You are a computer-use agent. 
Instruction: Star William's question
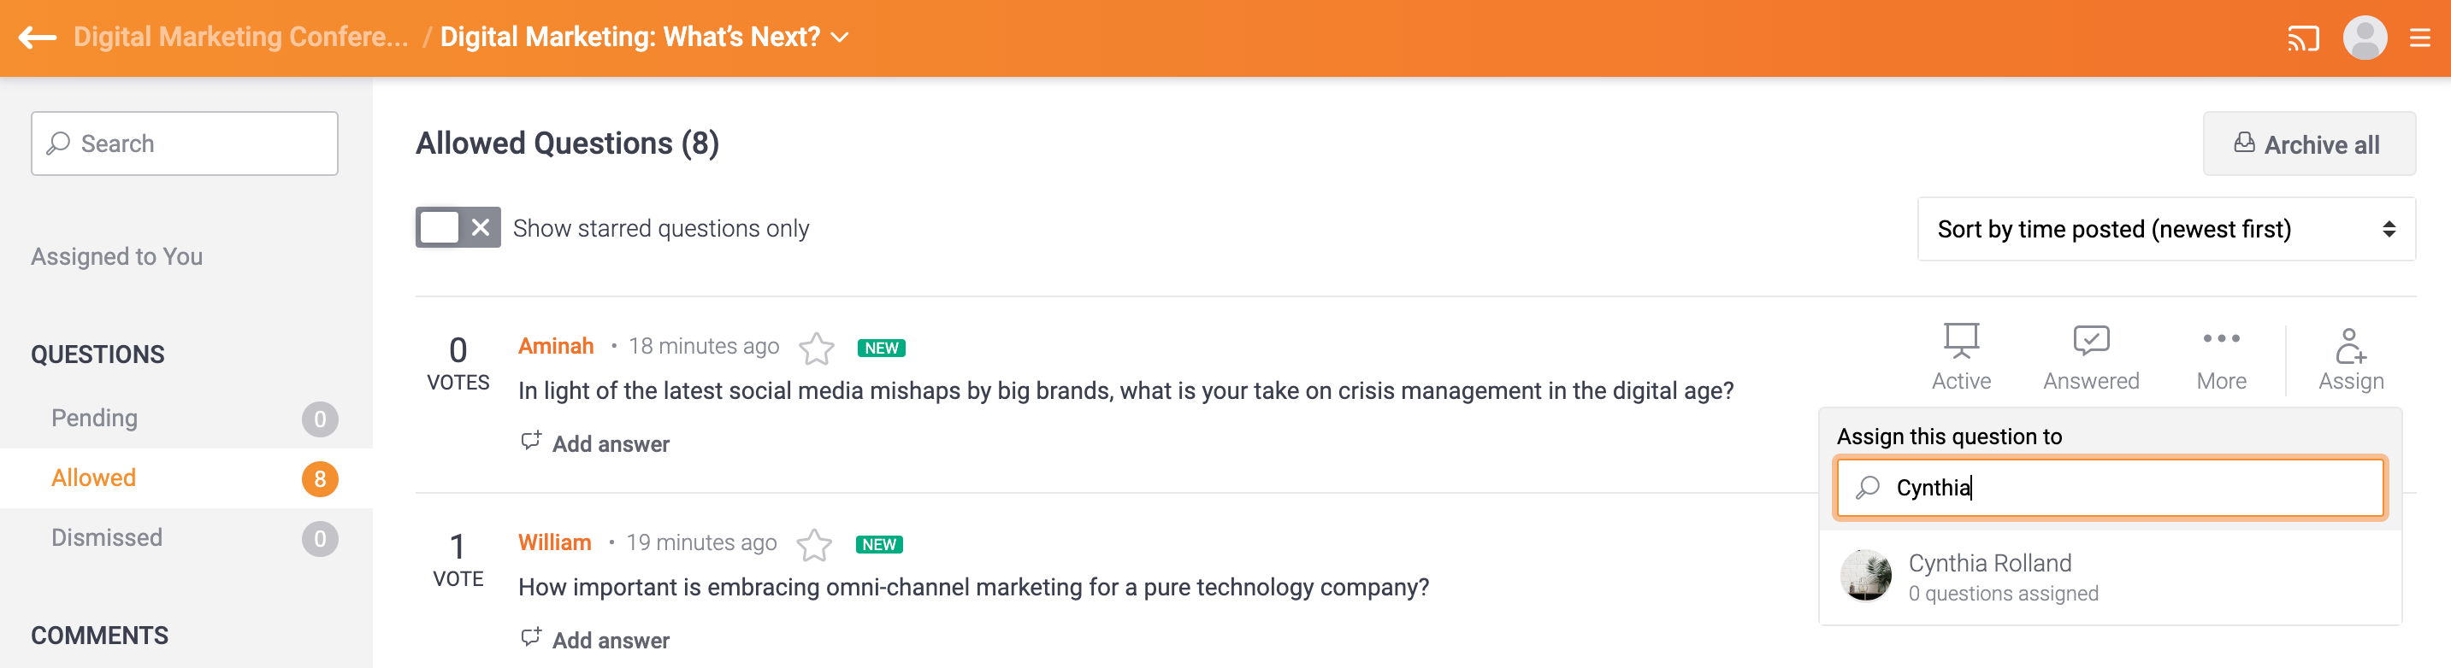tap(813, 544)
